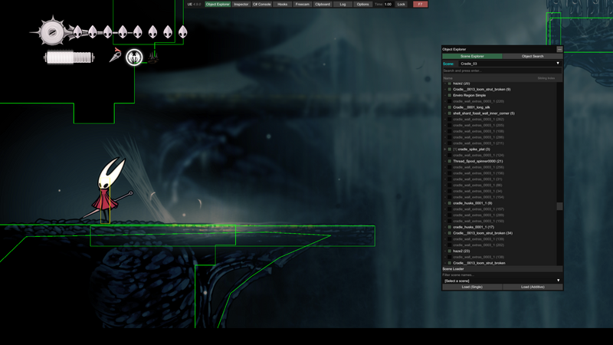The height and width of the screenshot is (345, 613).
Task: Minimize the Object Explorer panel
Action: point(559,49)
